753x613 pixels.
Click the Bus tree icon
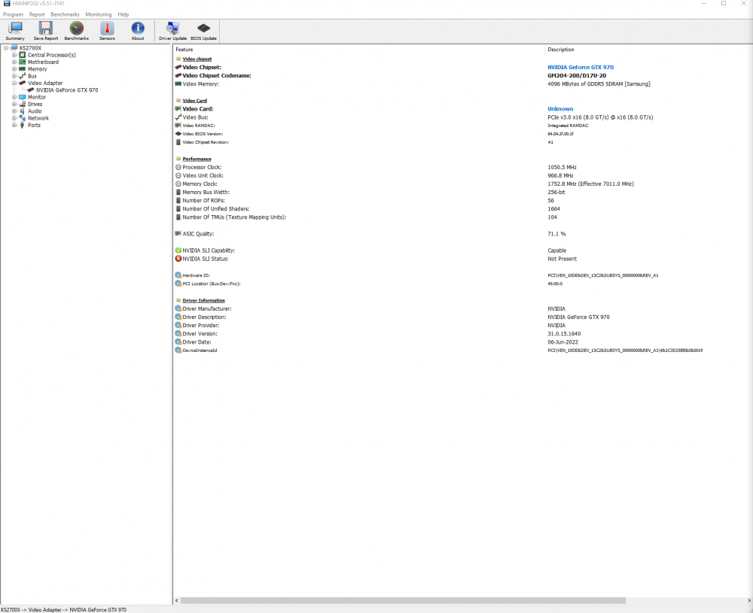click(22, 76)
